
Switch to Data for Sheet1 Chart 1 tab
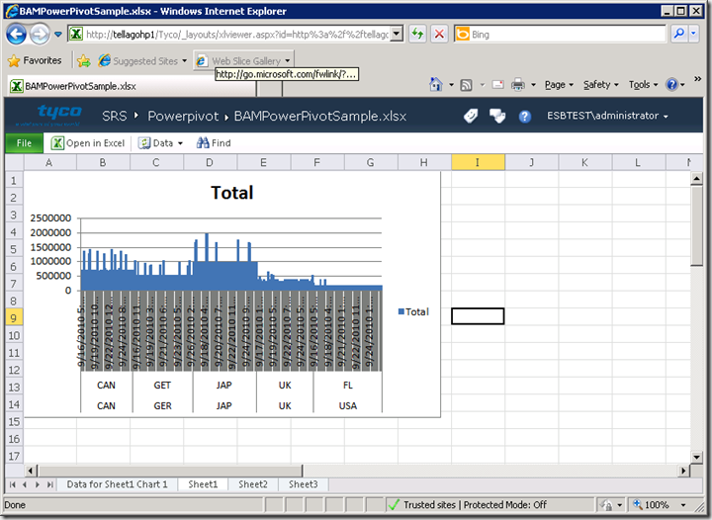coord(117,484)
